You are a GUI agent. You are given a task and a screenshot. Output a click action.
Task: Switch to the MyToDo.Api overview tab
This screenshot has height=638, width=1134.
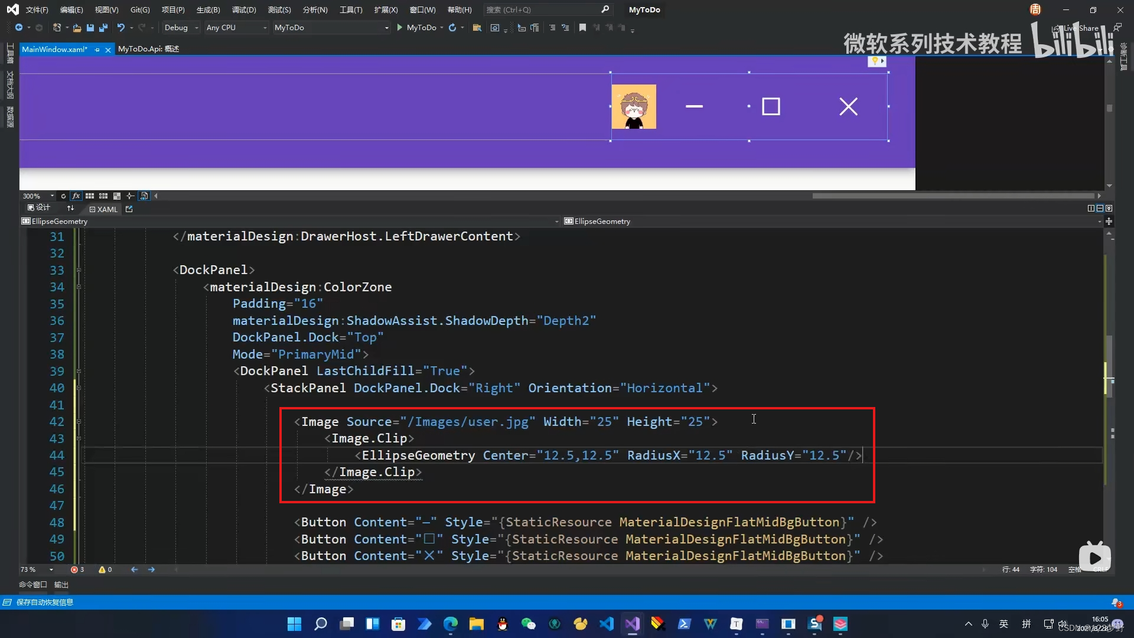[x=148, y=49]
